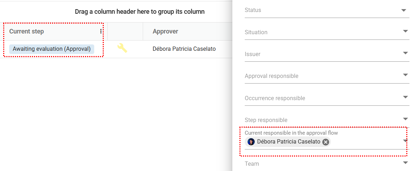Expand the Current responsible dropdown arrow
This screenshot has height=171, width=413.
coord(406,141)
